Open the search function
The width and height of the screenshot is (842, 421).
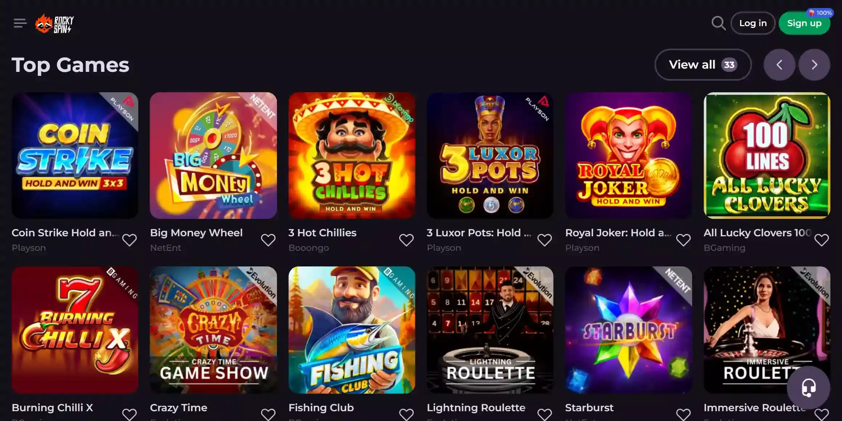[718, 23]
